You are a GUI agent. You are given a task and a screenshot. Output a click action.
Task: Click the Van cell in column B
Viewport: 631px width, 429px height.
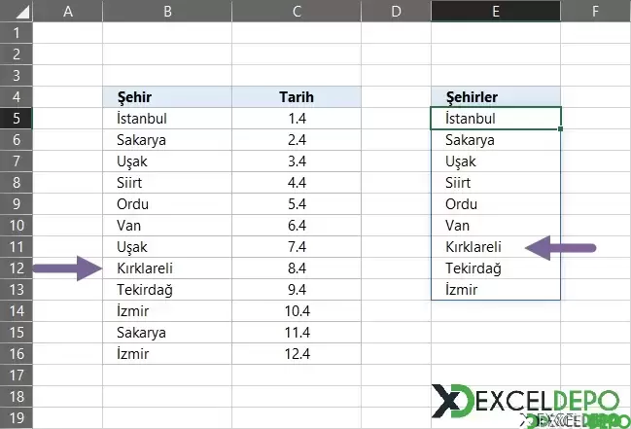(x=167, y=226)
